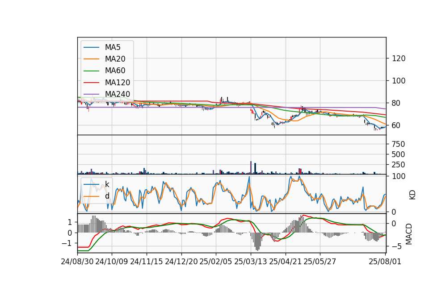429x308 pixels.
Task: Click the 25/03/13 date axis label
Action: (251, 262)
